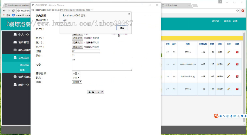Open the 分类 category dropdown

(77, 82)
